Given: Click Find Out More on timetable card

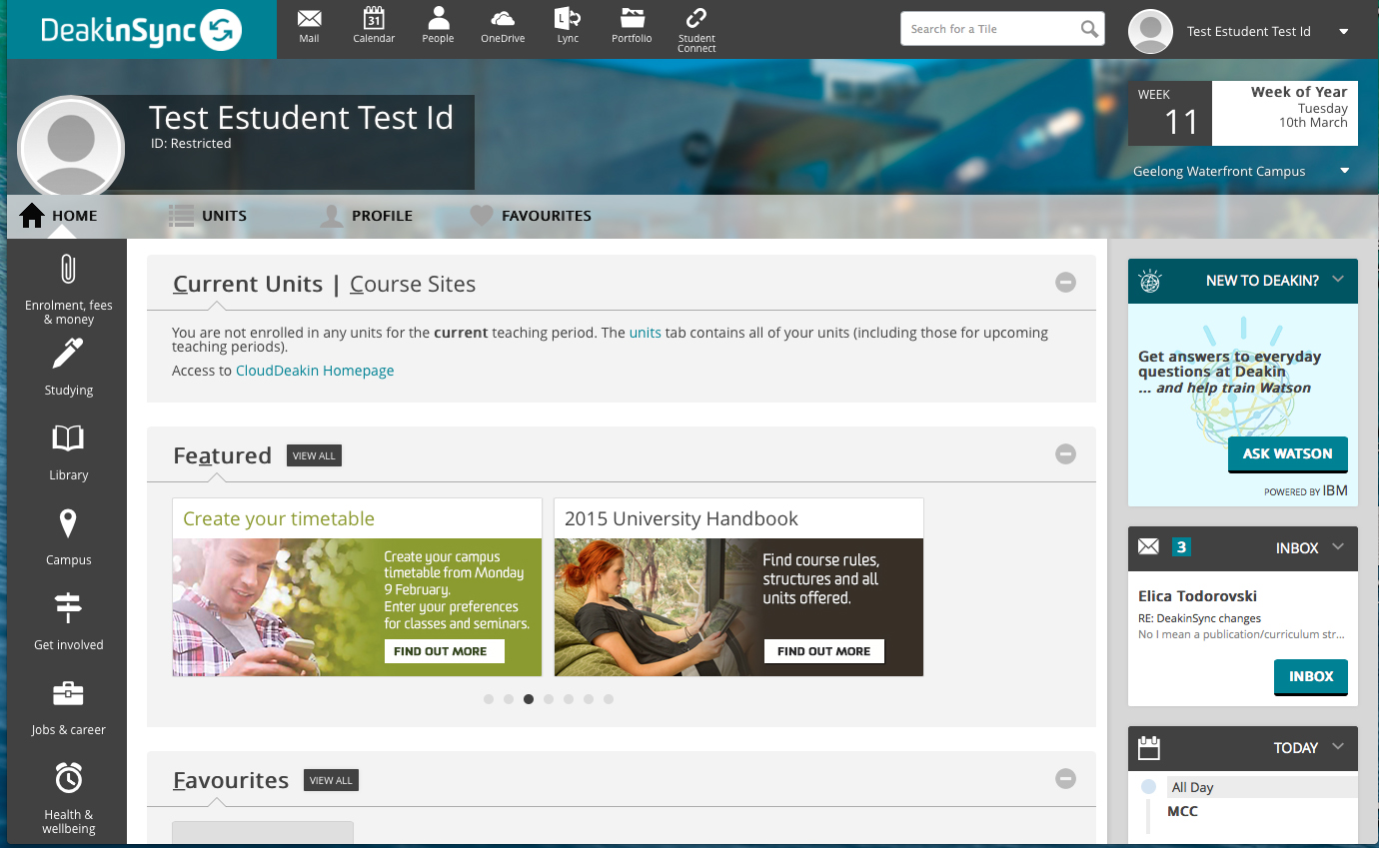Looking at the screenshot, I should click(444, 651).
